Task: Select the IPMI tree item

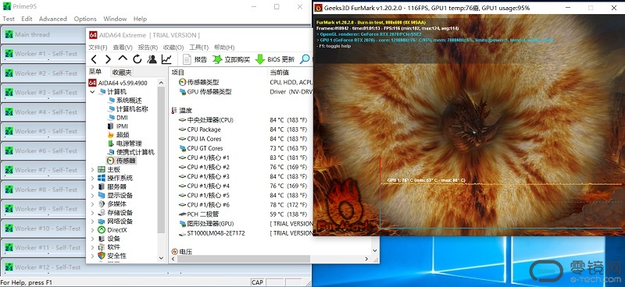Action: [118, 126]
